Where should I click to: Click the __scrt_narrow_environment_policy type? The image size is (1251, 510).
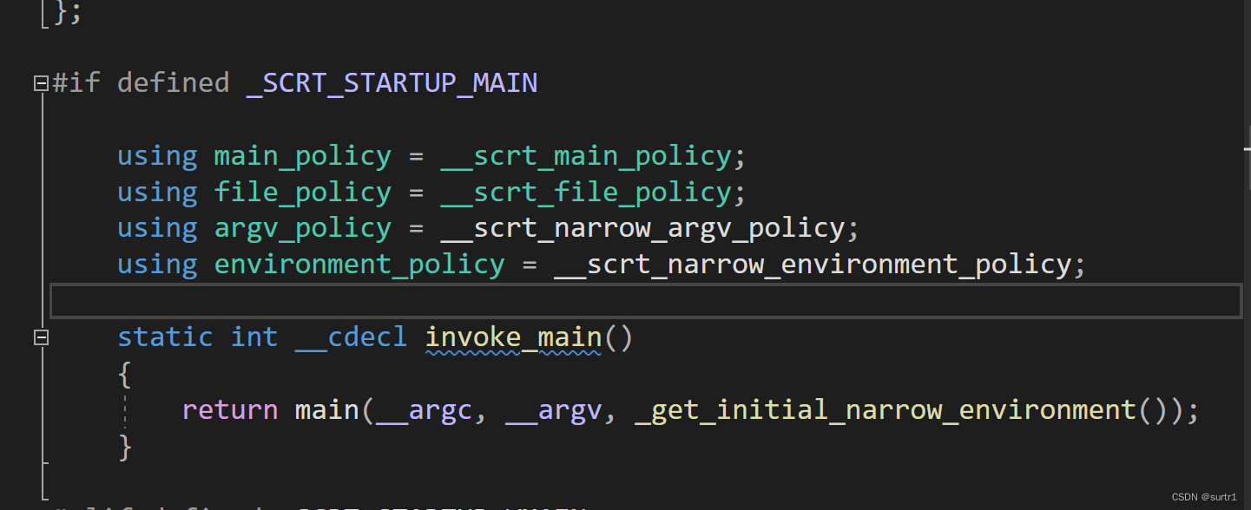pos(813,264)
